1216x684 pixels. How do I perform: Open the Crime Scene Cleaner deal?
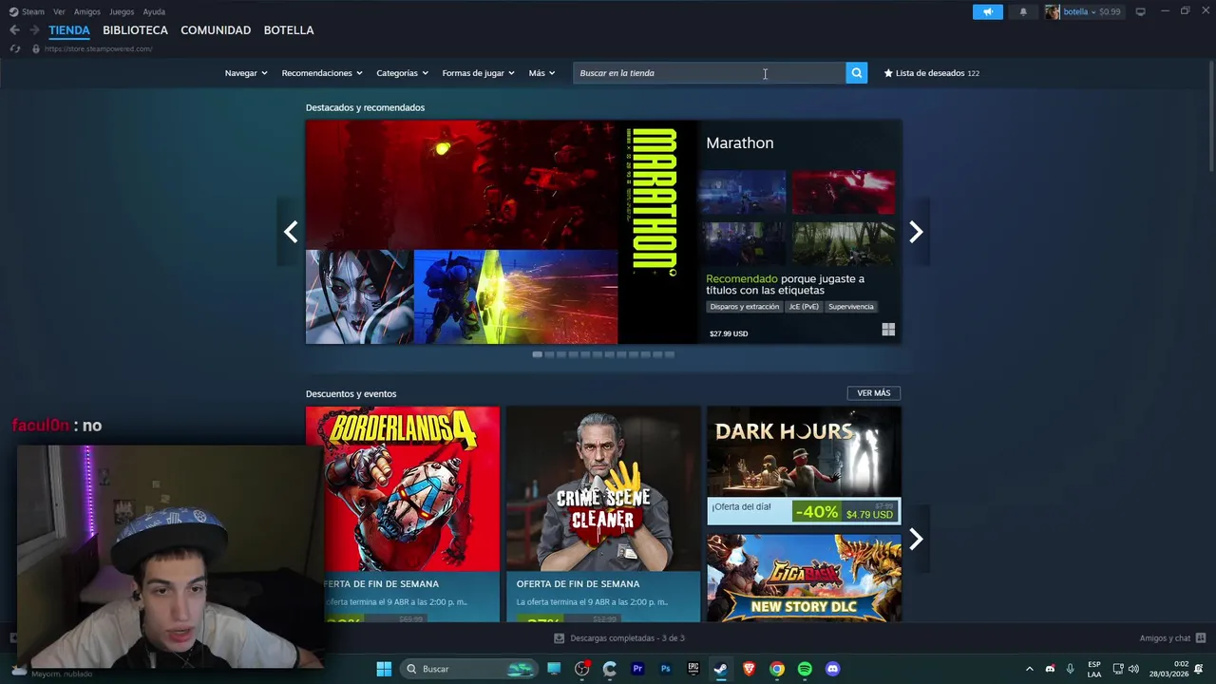[x=603, y=514]
